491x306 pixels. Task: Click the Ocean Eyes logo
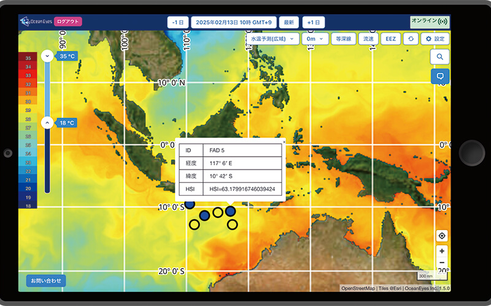36,21
